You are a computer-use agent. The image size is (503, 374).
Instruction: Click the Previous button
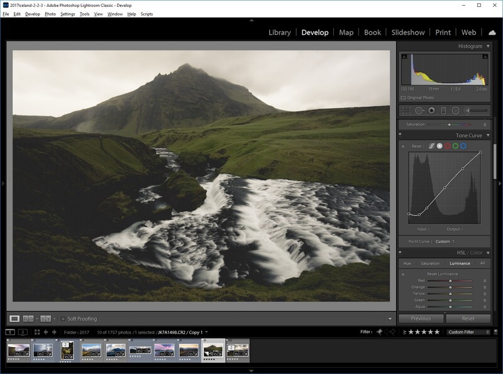coord(421,319)
